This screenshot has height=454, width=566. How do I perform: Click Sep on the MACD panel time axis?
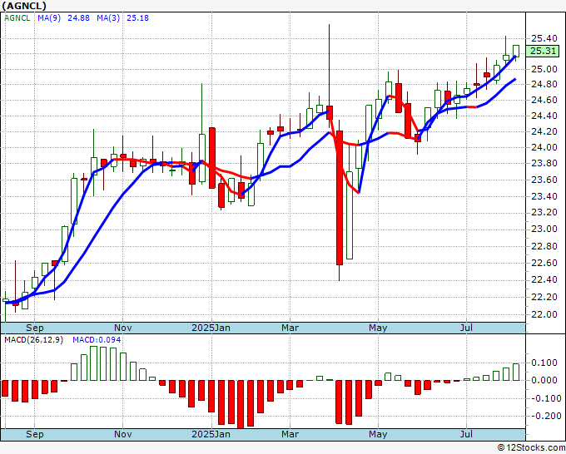coord(35,434)
